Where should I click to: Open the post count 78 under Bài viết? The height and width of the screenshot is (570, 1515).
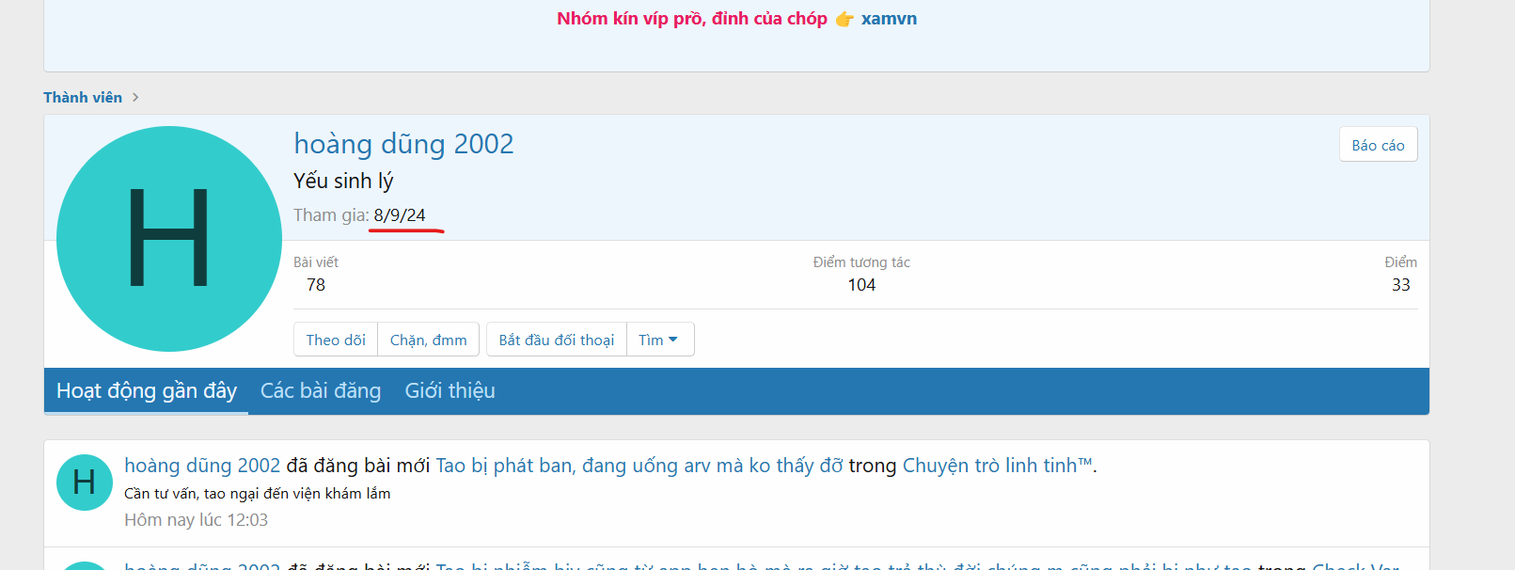coord(316,285)
